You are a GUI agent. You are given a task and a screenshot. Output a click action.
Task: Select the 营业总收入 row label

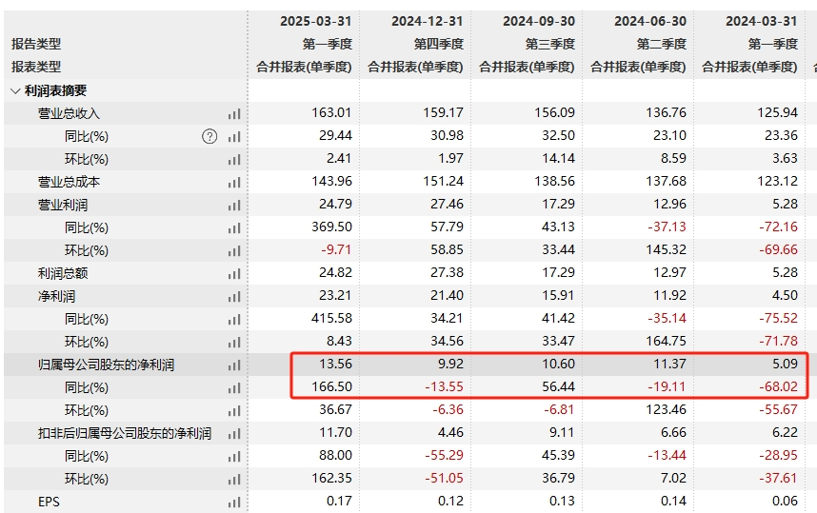[69, 113]
